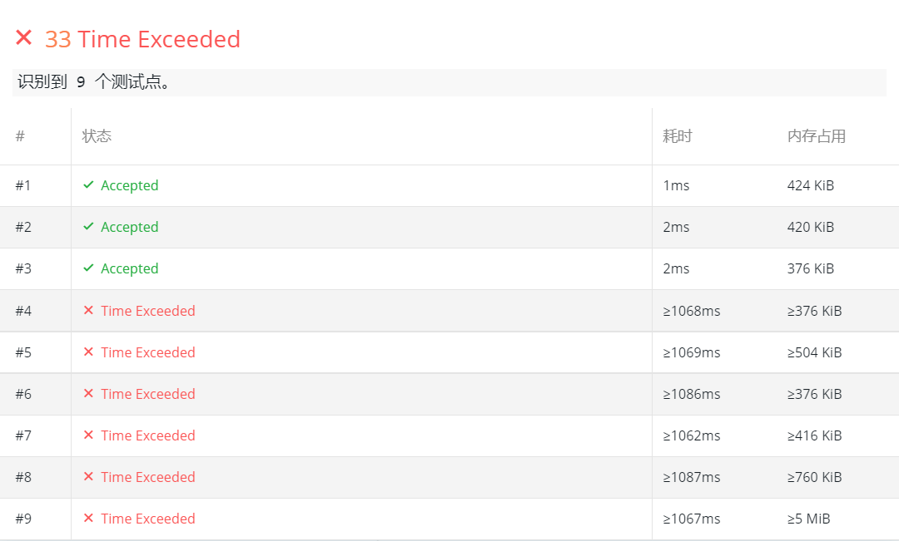Click the 33 Time Exceeded heading
899x541 pixels.
pos(143,39)
